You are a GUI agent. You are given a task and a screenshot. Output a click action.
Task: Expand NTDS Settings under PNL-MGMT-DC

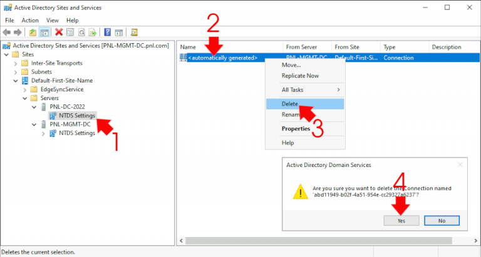[43, 133]
